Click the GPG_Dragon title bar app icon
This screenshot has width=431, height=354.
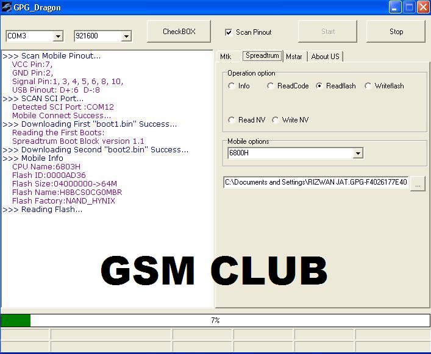(x=7, y=7)
